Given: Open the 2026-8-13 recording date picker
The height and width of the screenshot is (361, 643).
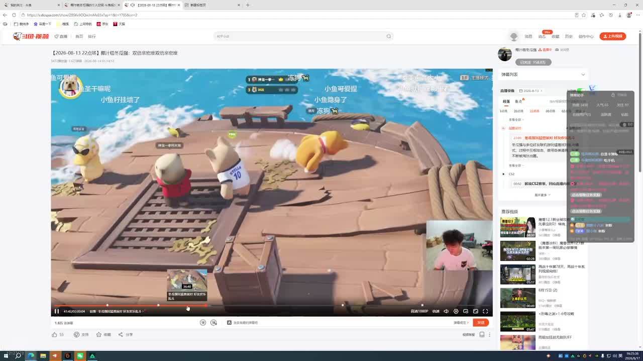Looking at the screenshot, I should click(530, 91).
